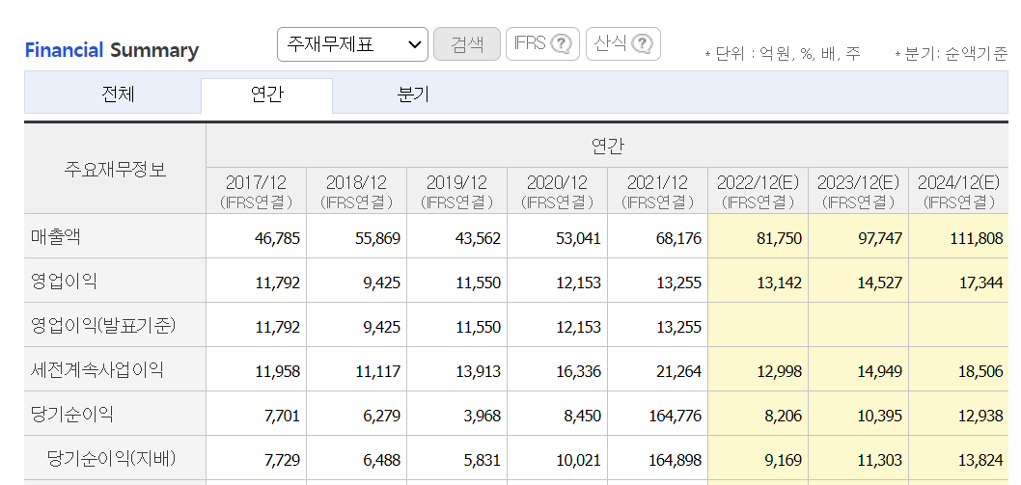Image resolution: width=1021 pixels, height=485 pixels.
Task: Click the 7,701 net income cell
Action: 256,414
